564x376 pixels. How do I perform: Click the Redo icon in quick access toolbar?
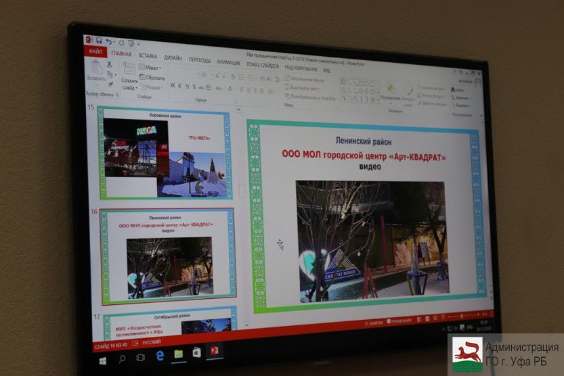pyautogui.click(x=122, y=43)
